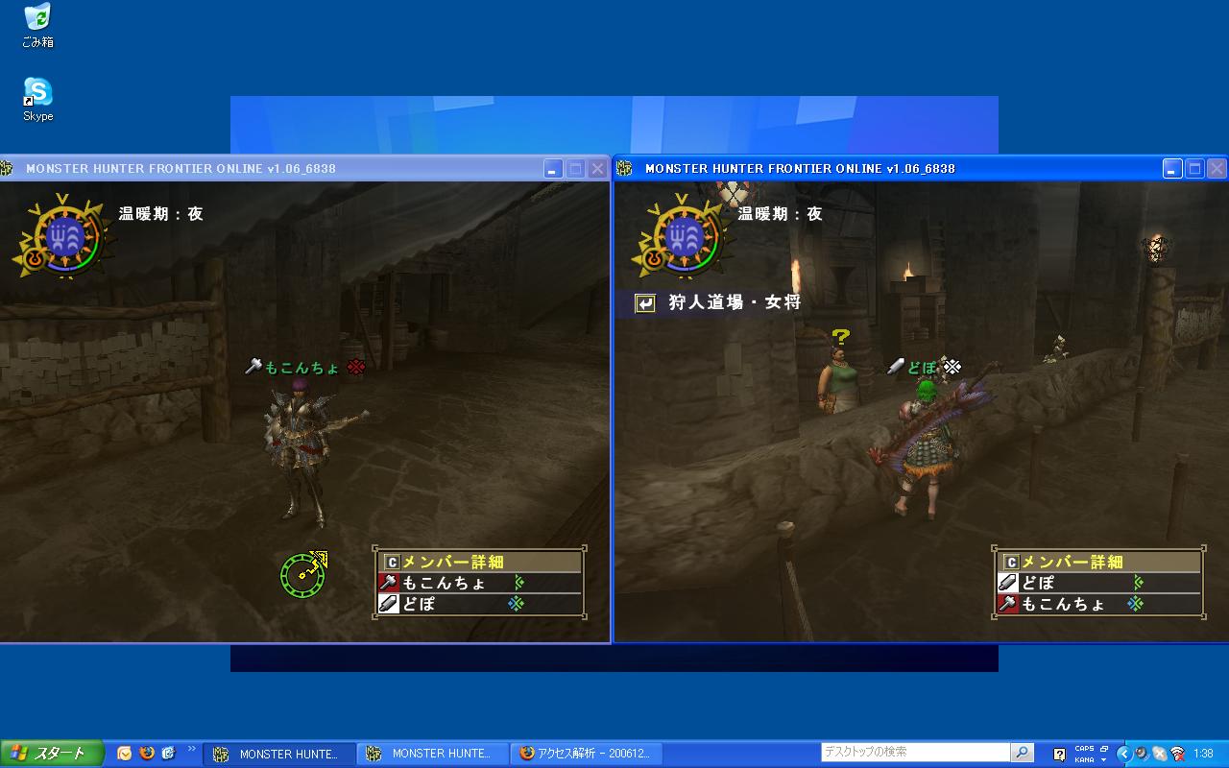Viewport: 1229px width, 768px height.
Task: Click the blue status marker on どぽ row, left window
Action: (517, 604)
